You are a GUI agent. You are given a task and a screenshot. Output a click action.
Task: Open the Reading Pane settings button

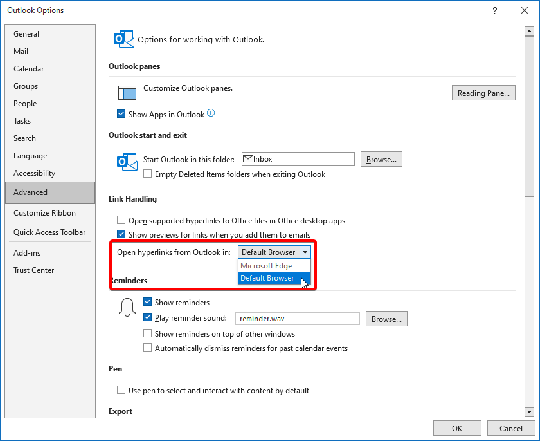(x=483, y=93)
